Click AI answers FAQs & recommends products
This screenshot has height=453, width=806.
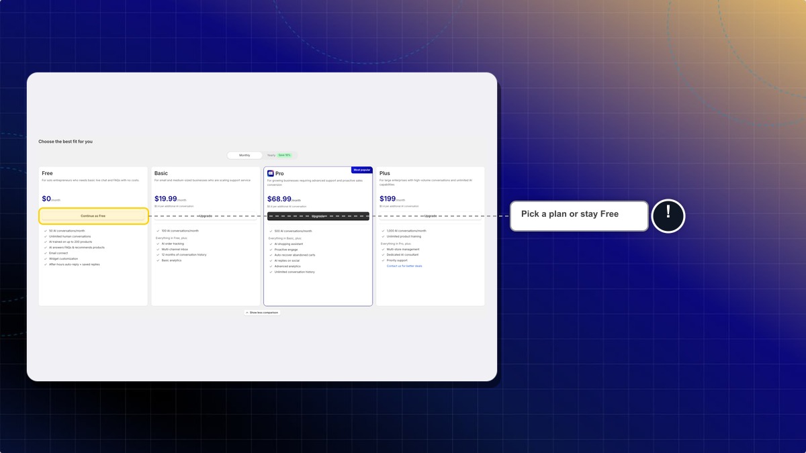tap(77, 248)
